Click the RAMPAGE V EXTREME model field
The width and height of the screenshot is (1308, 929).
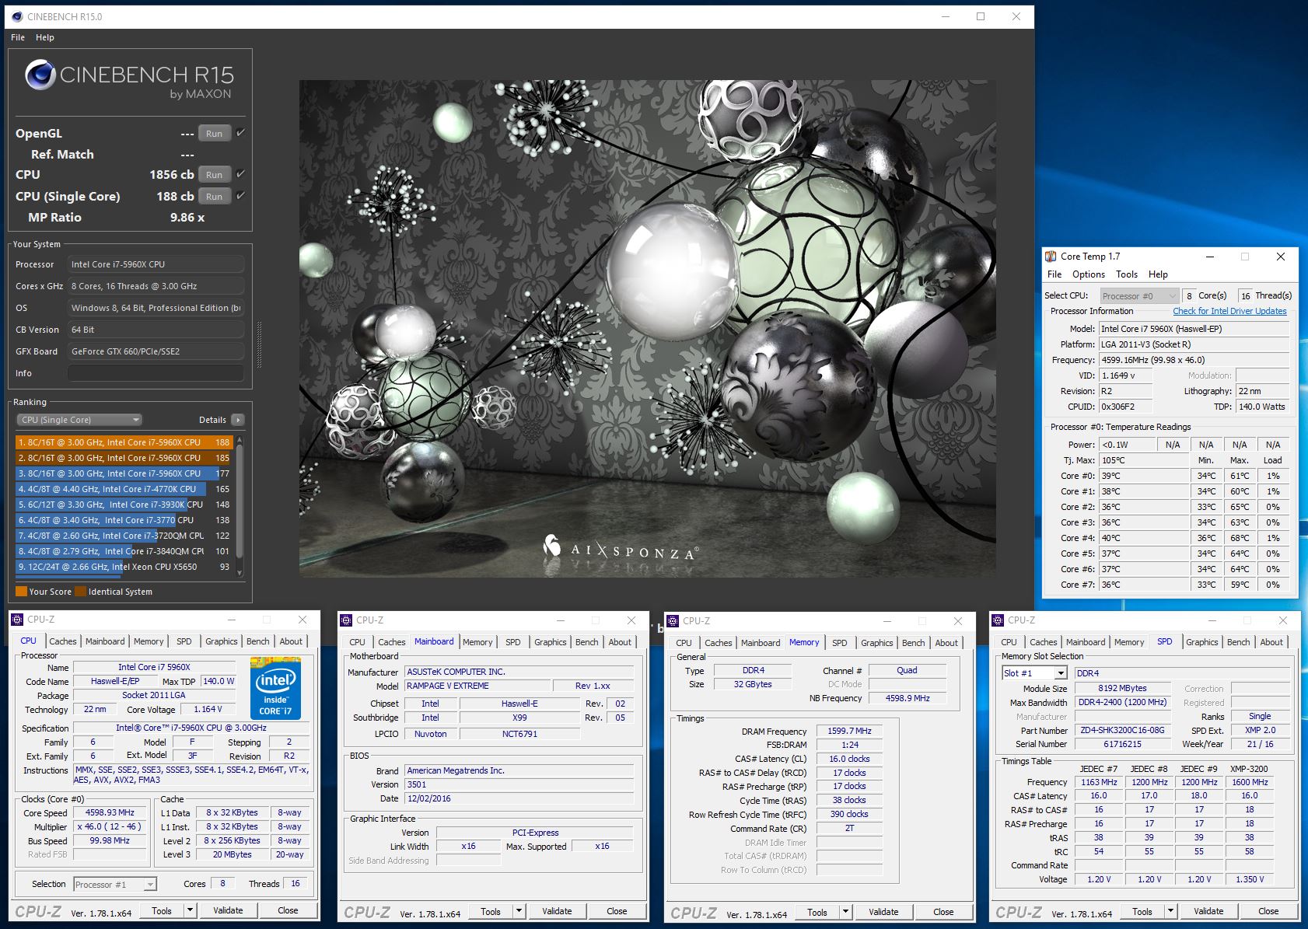point(477,686)
